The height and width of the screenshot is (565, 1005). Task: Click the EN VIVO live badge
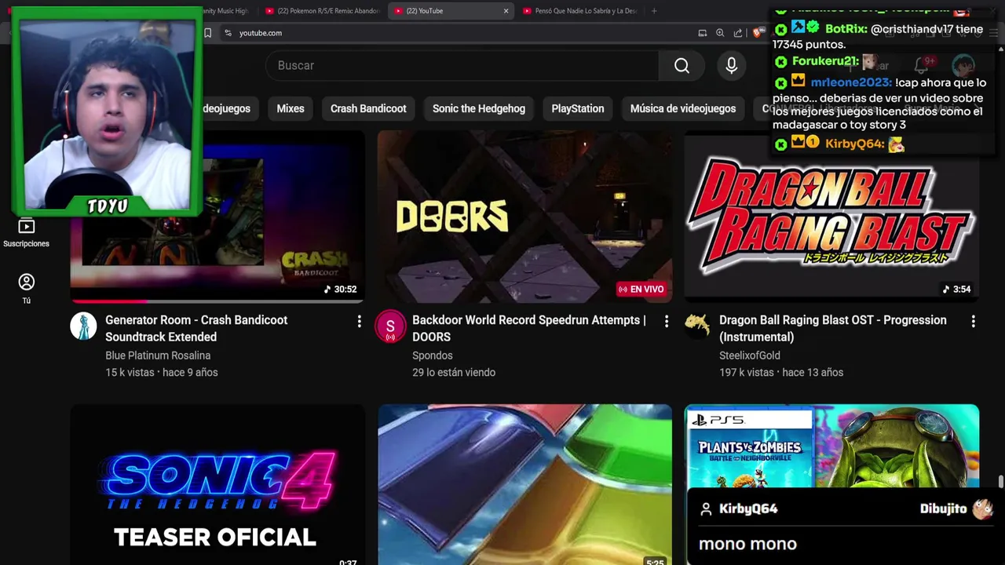pos(641,290)
